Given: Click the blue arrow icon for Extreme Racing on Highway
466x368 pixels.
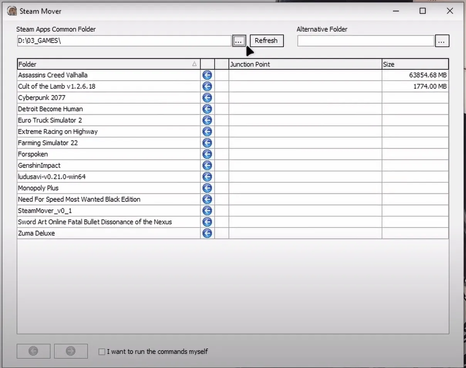Looking at the screenshot, I should (207, 132).
